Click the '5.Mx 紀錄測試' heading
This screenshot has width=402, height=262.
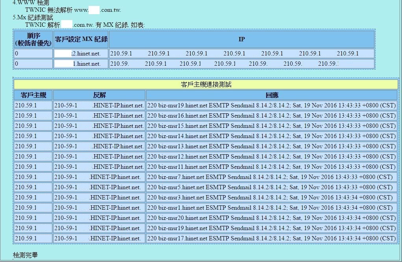tap(33, 17)
